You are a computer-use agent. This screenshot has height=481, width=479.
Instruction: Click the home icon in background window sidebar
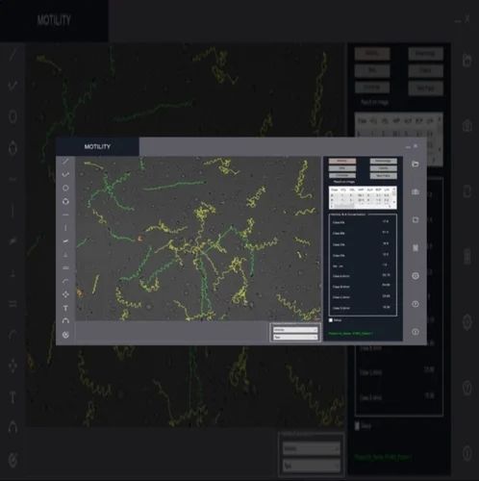pyautogui.click(x=467, y=60)
